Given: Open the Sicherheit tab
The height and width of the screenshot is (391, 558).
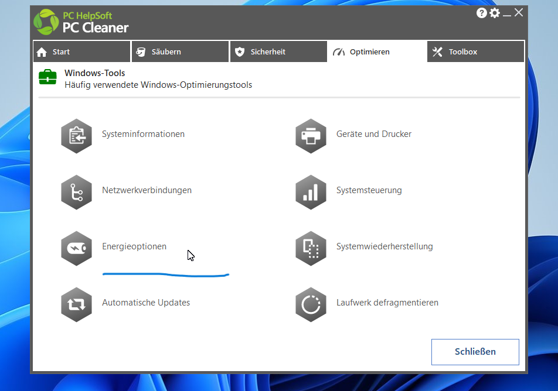Looking at the screenshot, I should [278, 52].
